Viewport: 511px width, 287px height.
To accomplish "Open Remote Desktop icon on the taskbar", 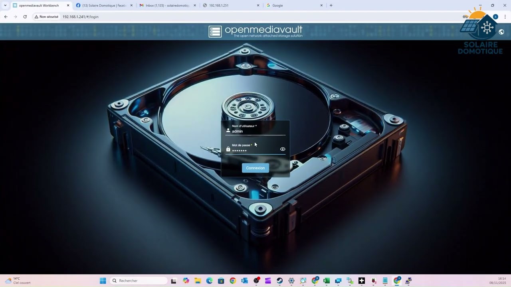I will (338, 281).
